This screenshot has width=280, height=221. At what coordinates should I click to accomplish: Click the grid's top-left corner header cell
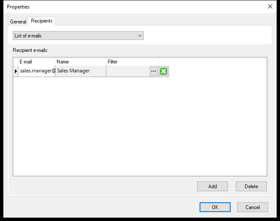16,62
